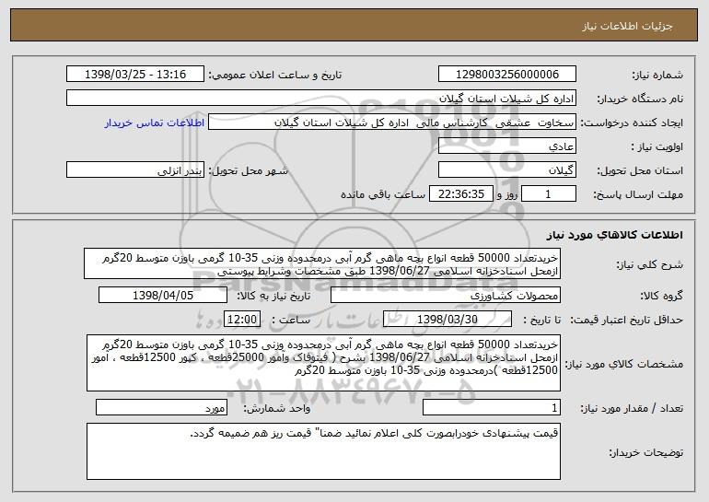Click the remaining time field 22:36:35

tap(460, 194)
